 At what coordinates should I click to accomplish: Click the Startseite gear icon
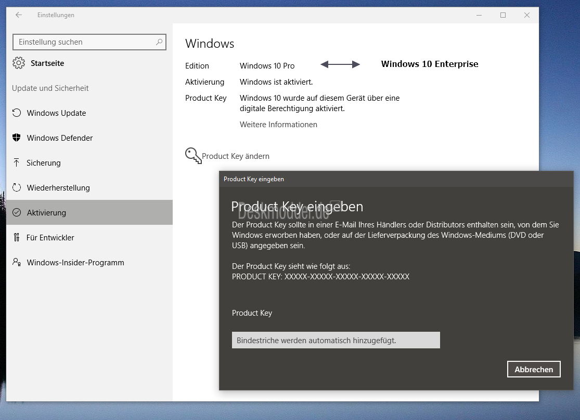coord(19,63)
